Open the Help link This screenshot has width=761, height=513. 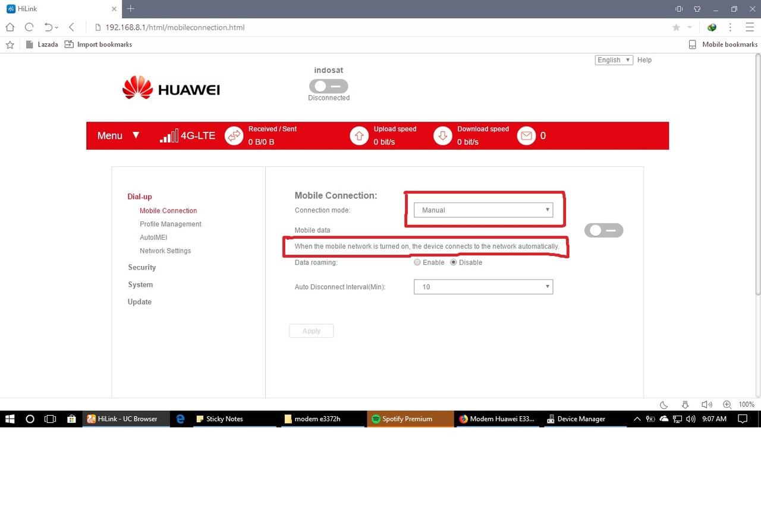[644, 60]
